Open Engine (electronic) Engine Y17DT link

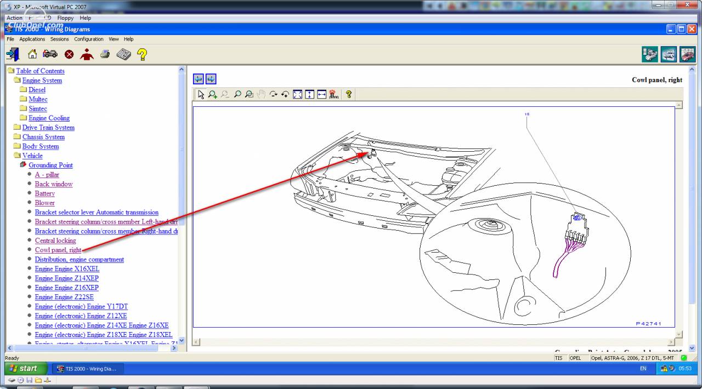(81, 307)
